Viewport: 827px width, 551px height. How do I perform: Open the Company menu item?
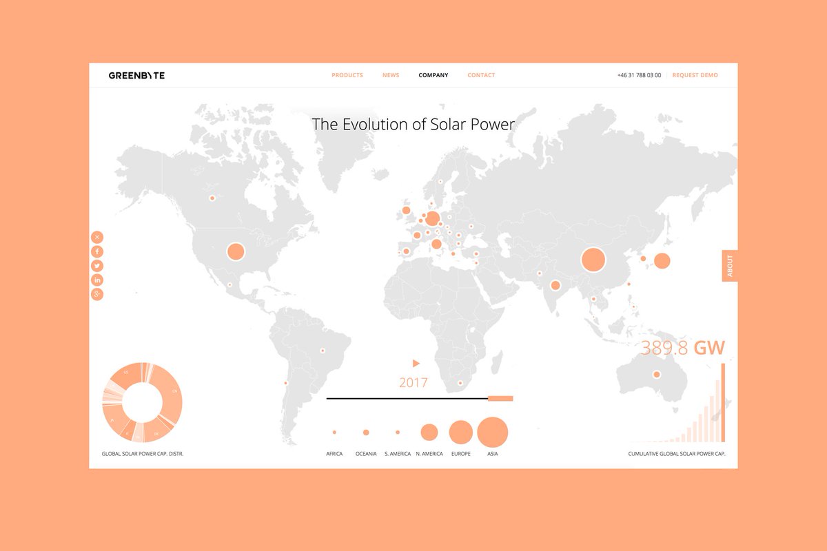[433, 75]
